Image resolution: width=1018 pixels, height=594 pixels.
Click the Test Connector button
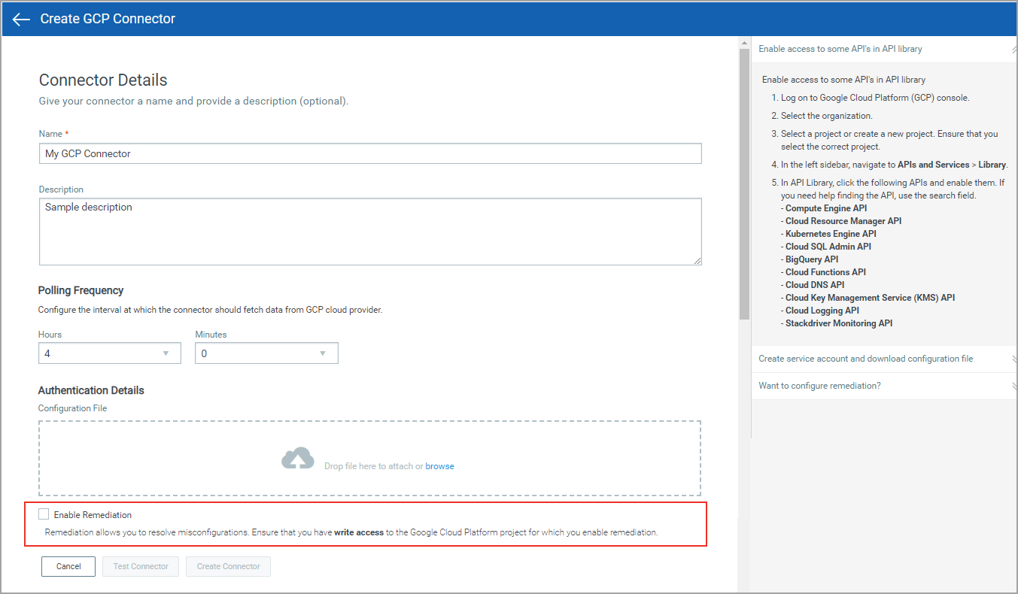pos(140,566)
